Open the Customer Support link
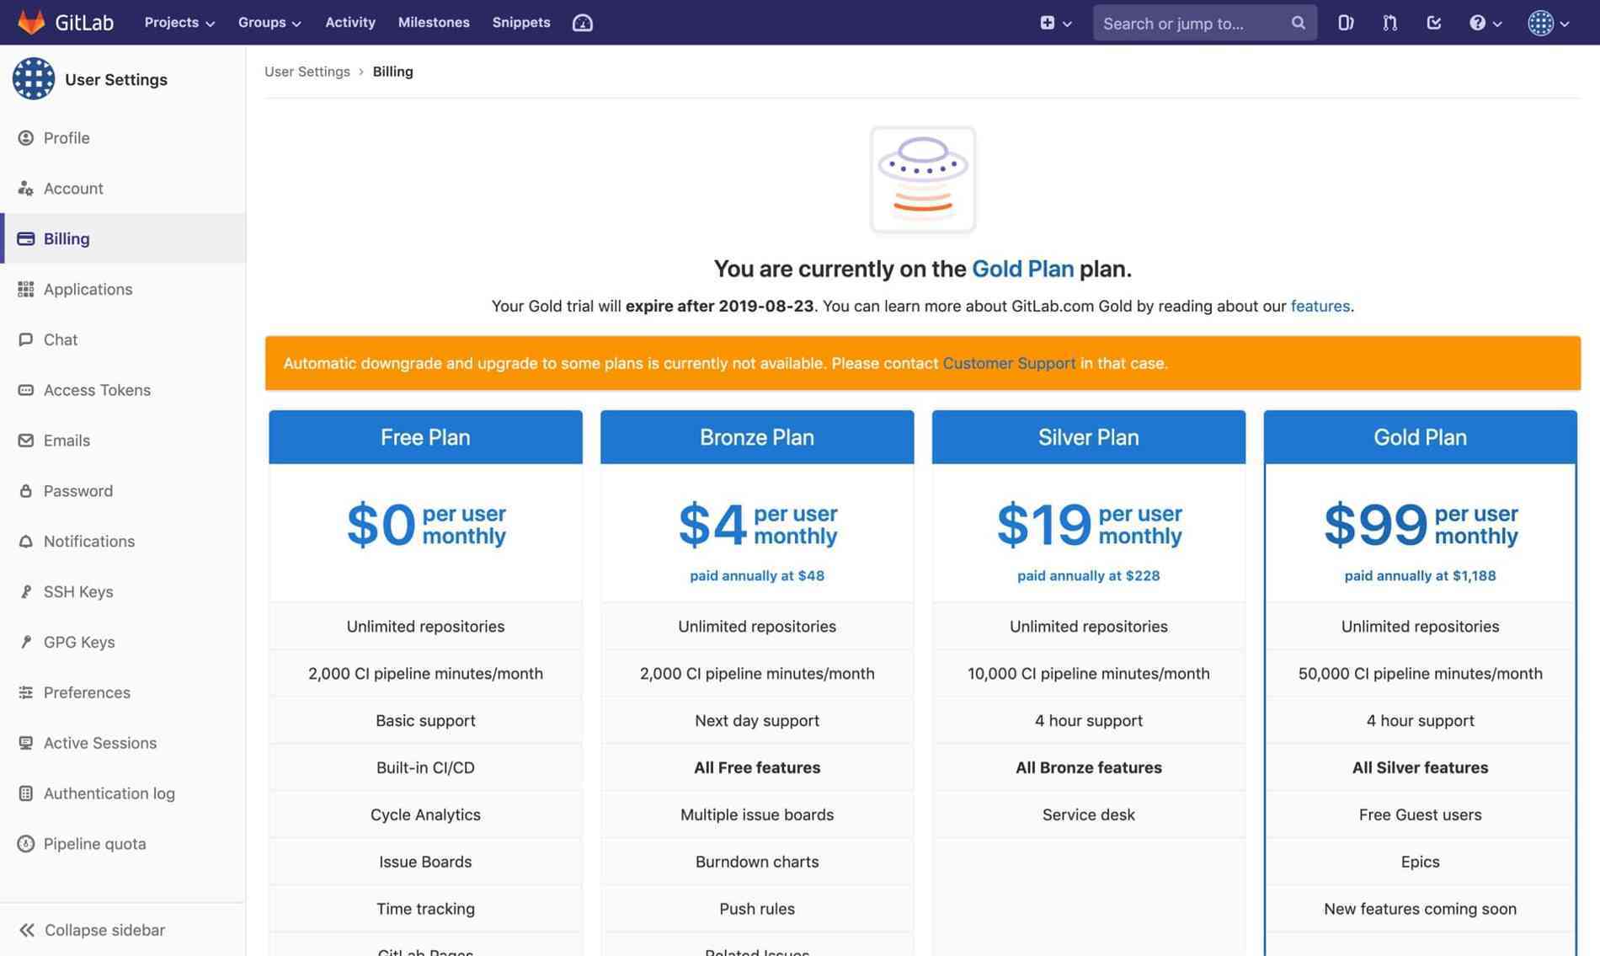Screen dimensions: 1600x956 click(1009, 363)
